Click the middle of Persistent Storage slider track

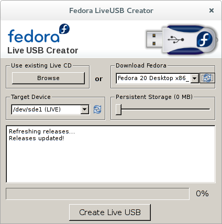(163, 109)
